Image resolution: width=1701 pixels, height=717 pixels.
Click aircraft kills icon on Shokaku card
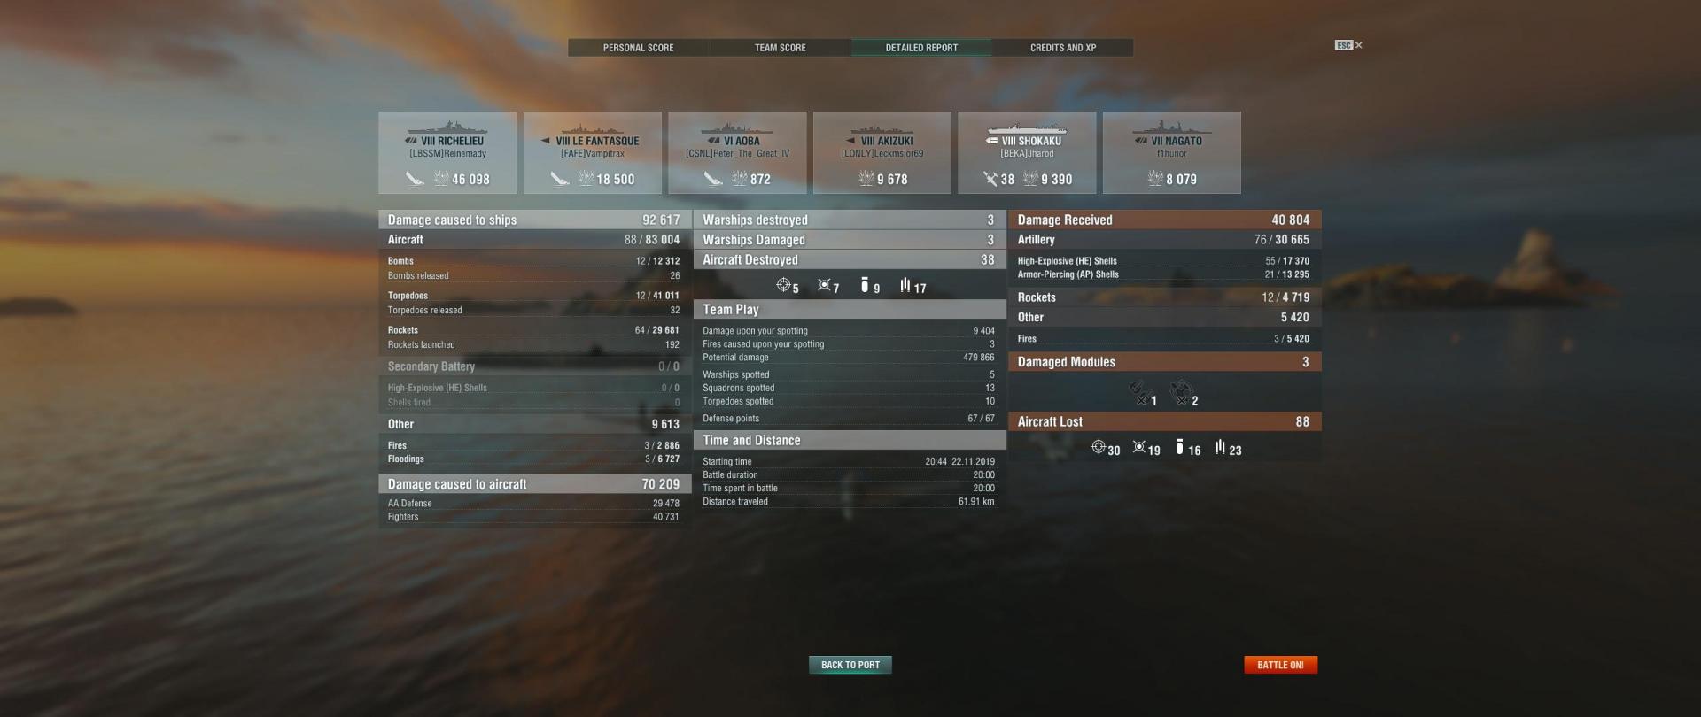click(990, 179)
